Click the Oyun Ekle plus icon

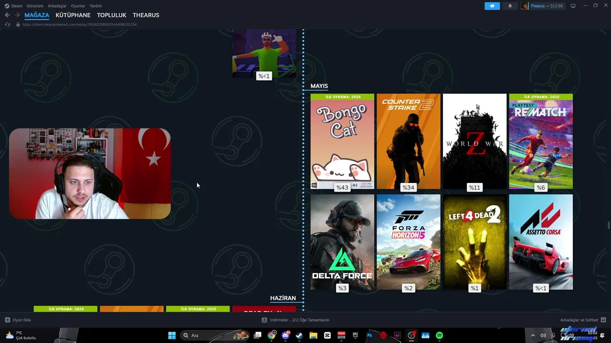tap(8, 320)
